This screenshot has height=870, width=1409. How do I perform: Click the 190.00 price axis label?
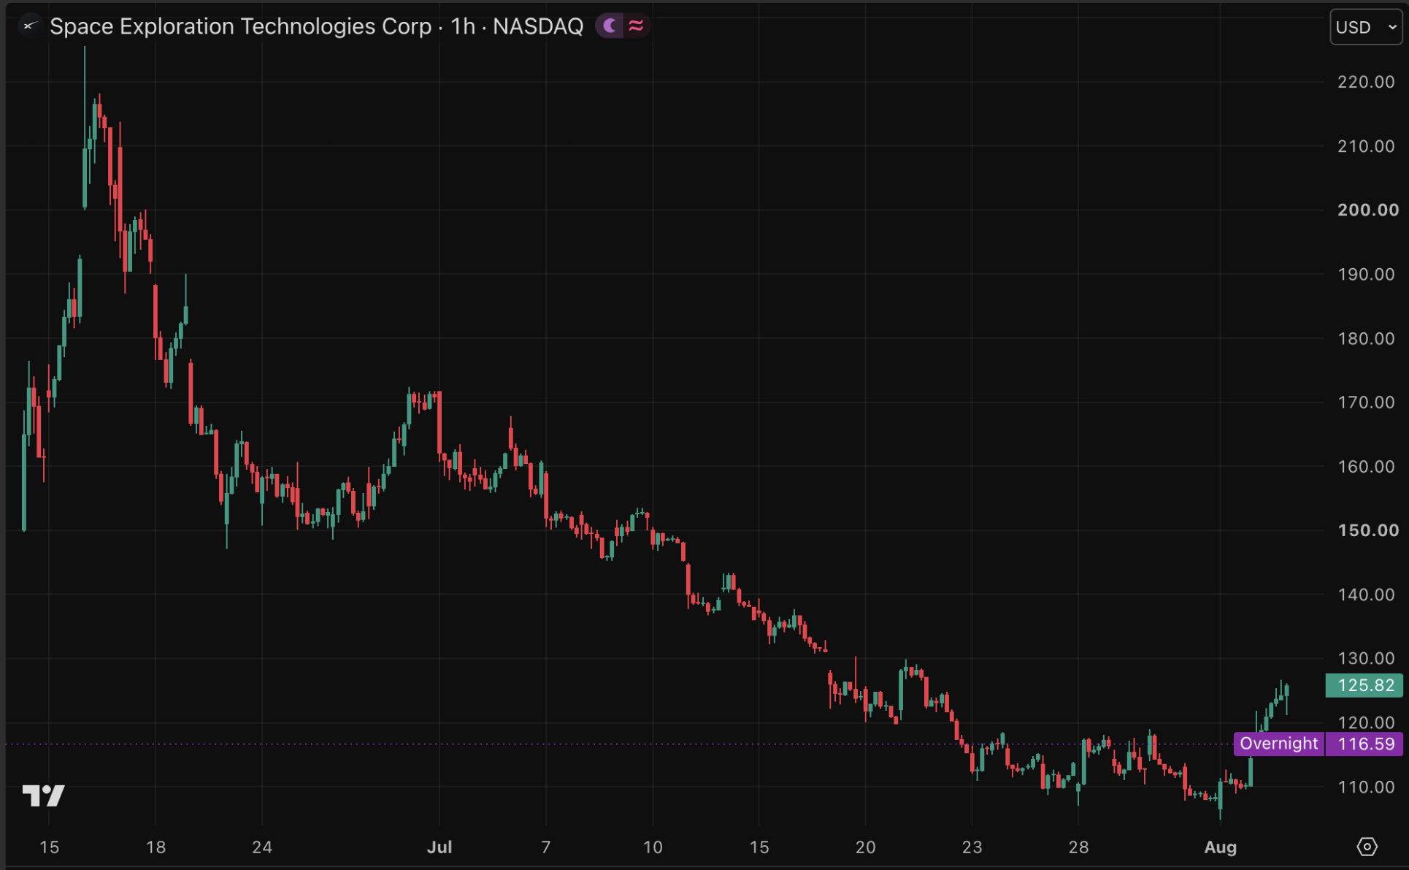coord(1366,274)
